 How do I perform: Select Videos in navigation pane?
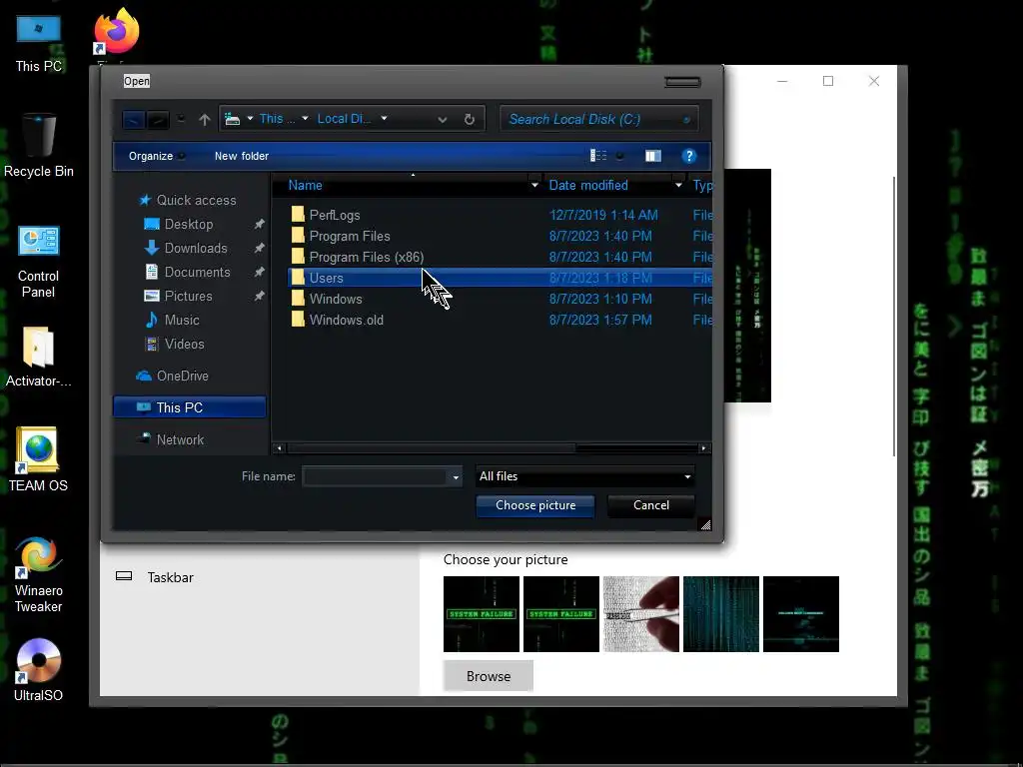(x=184, y=344)
